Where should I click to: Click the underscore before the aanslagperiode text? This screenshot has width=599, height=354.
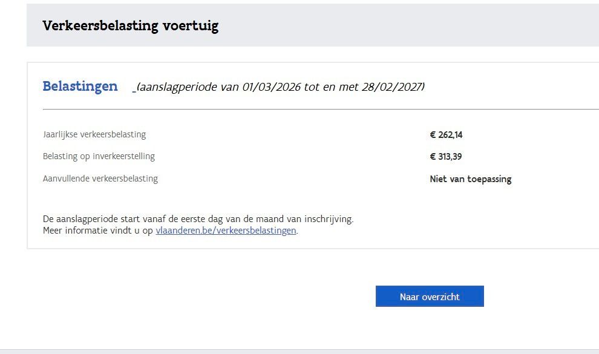[134, 89]
